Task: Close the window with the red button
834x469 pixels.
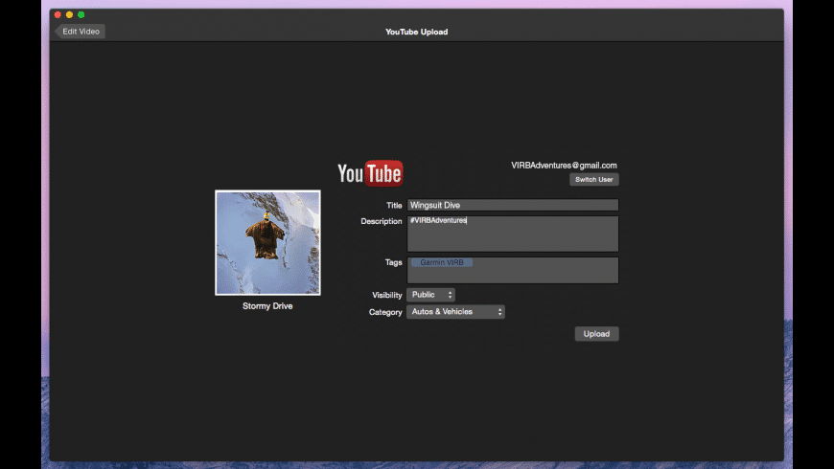Action: tap(58, 15)
